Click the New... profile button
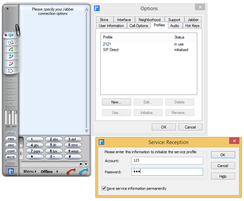This screenshot has width=244, height=201. [116, 102]
